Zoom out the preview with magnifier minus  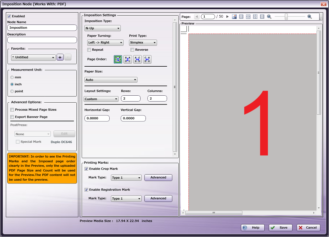coord(269,16)
